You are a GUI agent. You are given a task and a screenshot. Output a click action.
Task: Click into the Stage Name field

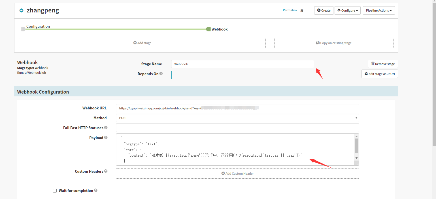(243, 64)
